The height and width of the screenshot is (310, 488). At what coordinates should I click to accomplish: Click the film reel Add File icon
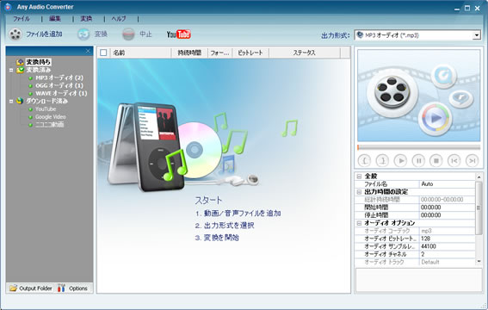[15, 34]
